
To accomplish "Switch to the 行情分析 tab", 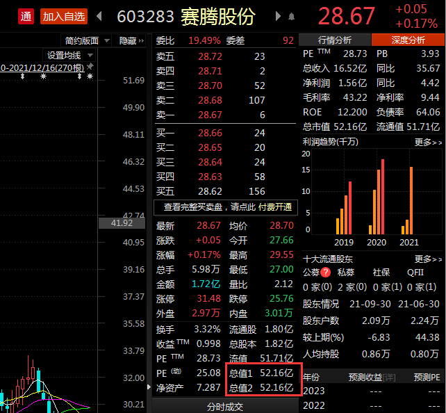I will click(x=335, y=40).
